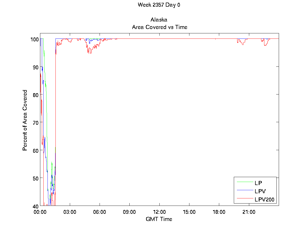Select the LPV legend label

pyautogui.click(x=260, y=191)
